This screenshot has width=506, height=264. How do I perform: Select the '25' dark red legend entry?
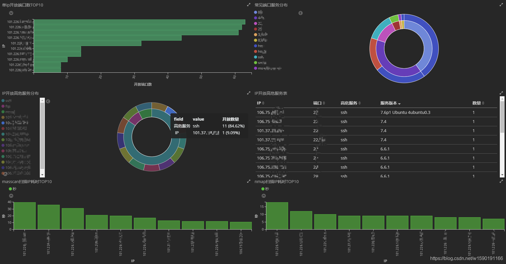tap(258, 29)
